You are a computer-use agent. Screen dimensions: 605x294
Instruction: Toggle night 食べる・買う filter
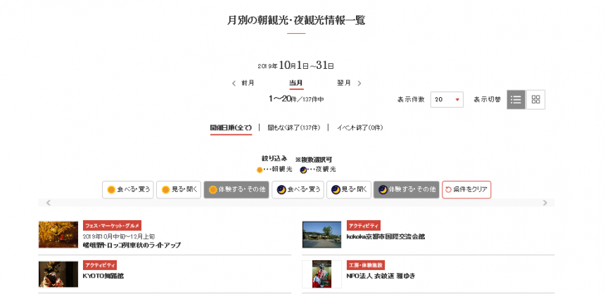coord(298,190)
